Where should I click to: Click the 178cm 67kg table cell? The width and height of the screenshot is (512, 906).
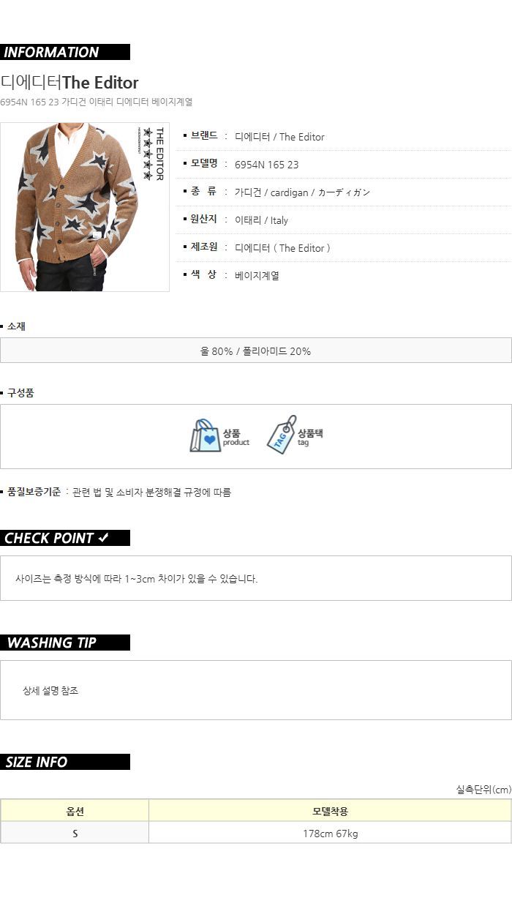330,833
